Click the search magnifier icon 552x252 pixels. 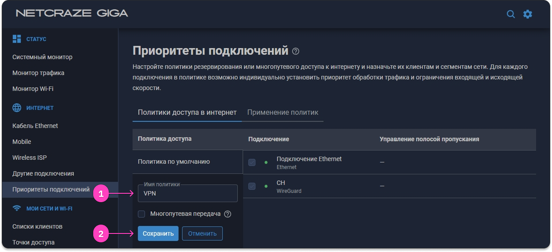click(510, 14)
